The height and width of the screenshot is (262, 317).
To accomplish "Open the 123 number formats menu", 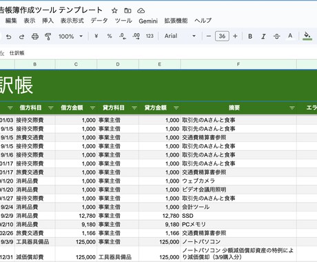I will coord(150,36).
